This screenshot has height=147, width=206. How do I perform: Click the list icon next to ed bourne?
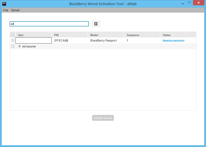point(20,46)
